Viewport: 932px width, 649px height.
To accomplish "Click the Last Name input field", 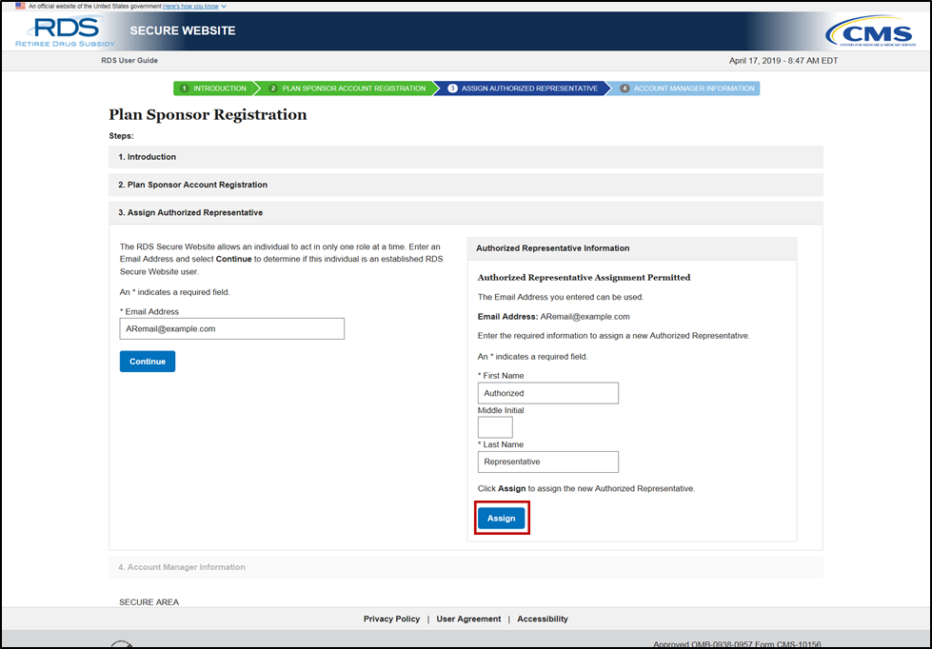I will 547,462.
